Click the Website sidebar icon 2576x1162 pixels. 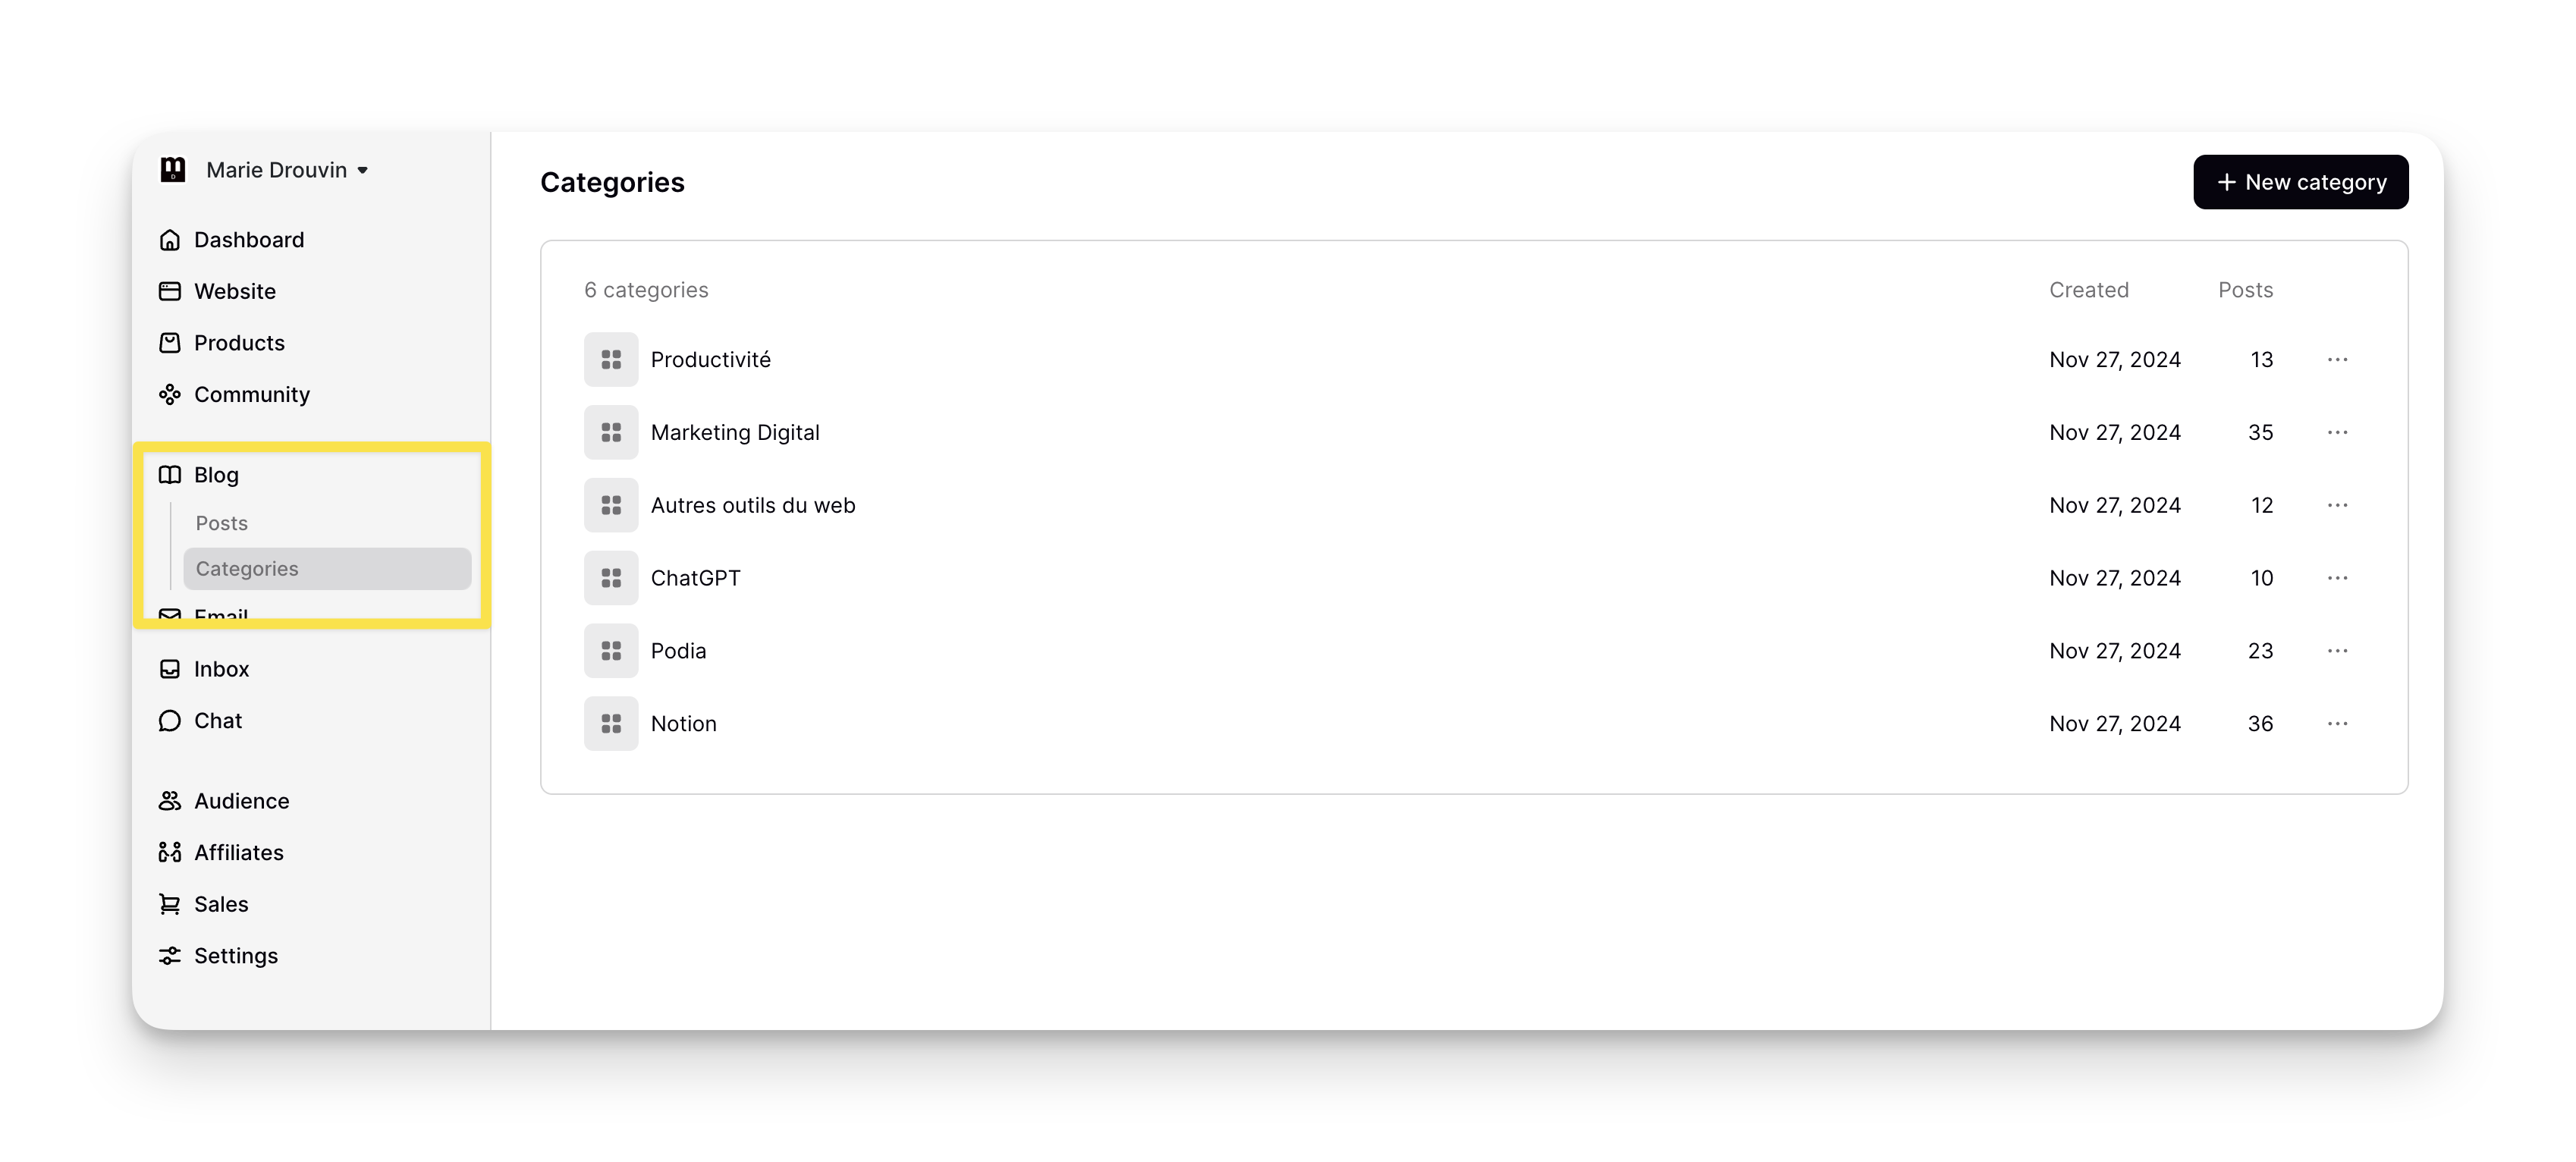click(170, 291)
